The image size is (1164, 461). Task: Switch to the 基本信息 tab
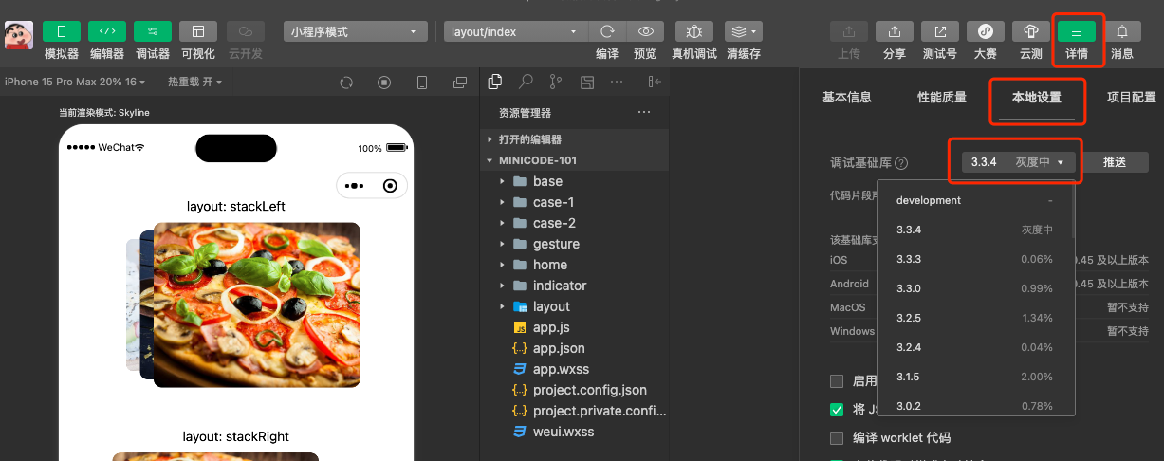coord(847,98)
